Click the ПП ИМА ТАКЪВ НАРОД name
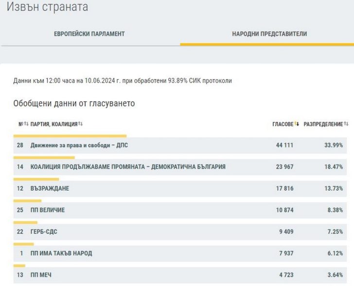 [x=61, y=253]
